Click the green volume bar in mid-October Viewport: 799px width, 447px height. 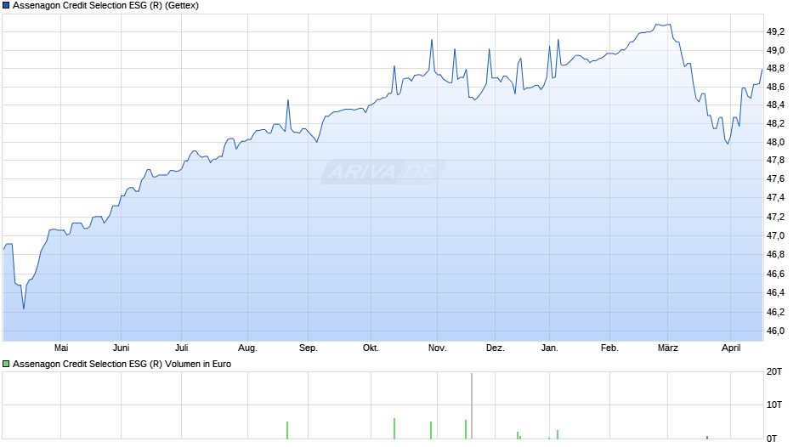[x=394, y=428]
